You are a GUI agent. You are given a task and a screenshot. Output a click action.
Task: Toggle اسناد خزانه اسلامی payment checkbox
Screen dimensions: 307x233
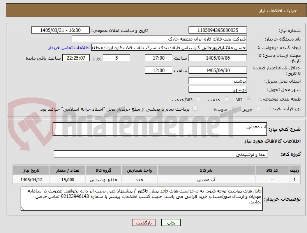point(195,108)
